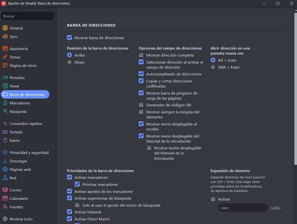Click the Páginas web globe icon

(5, 169)
